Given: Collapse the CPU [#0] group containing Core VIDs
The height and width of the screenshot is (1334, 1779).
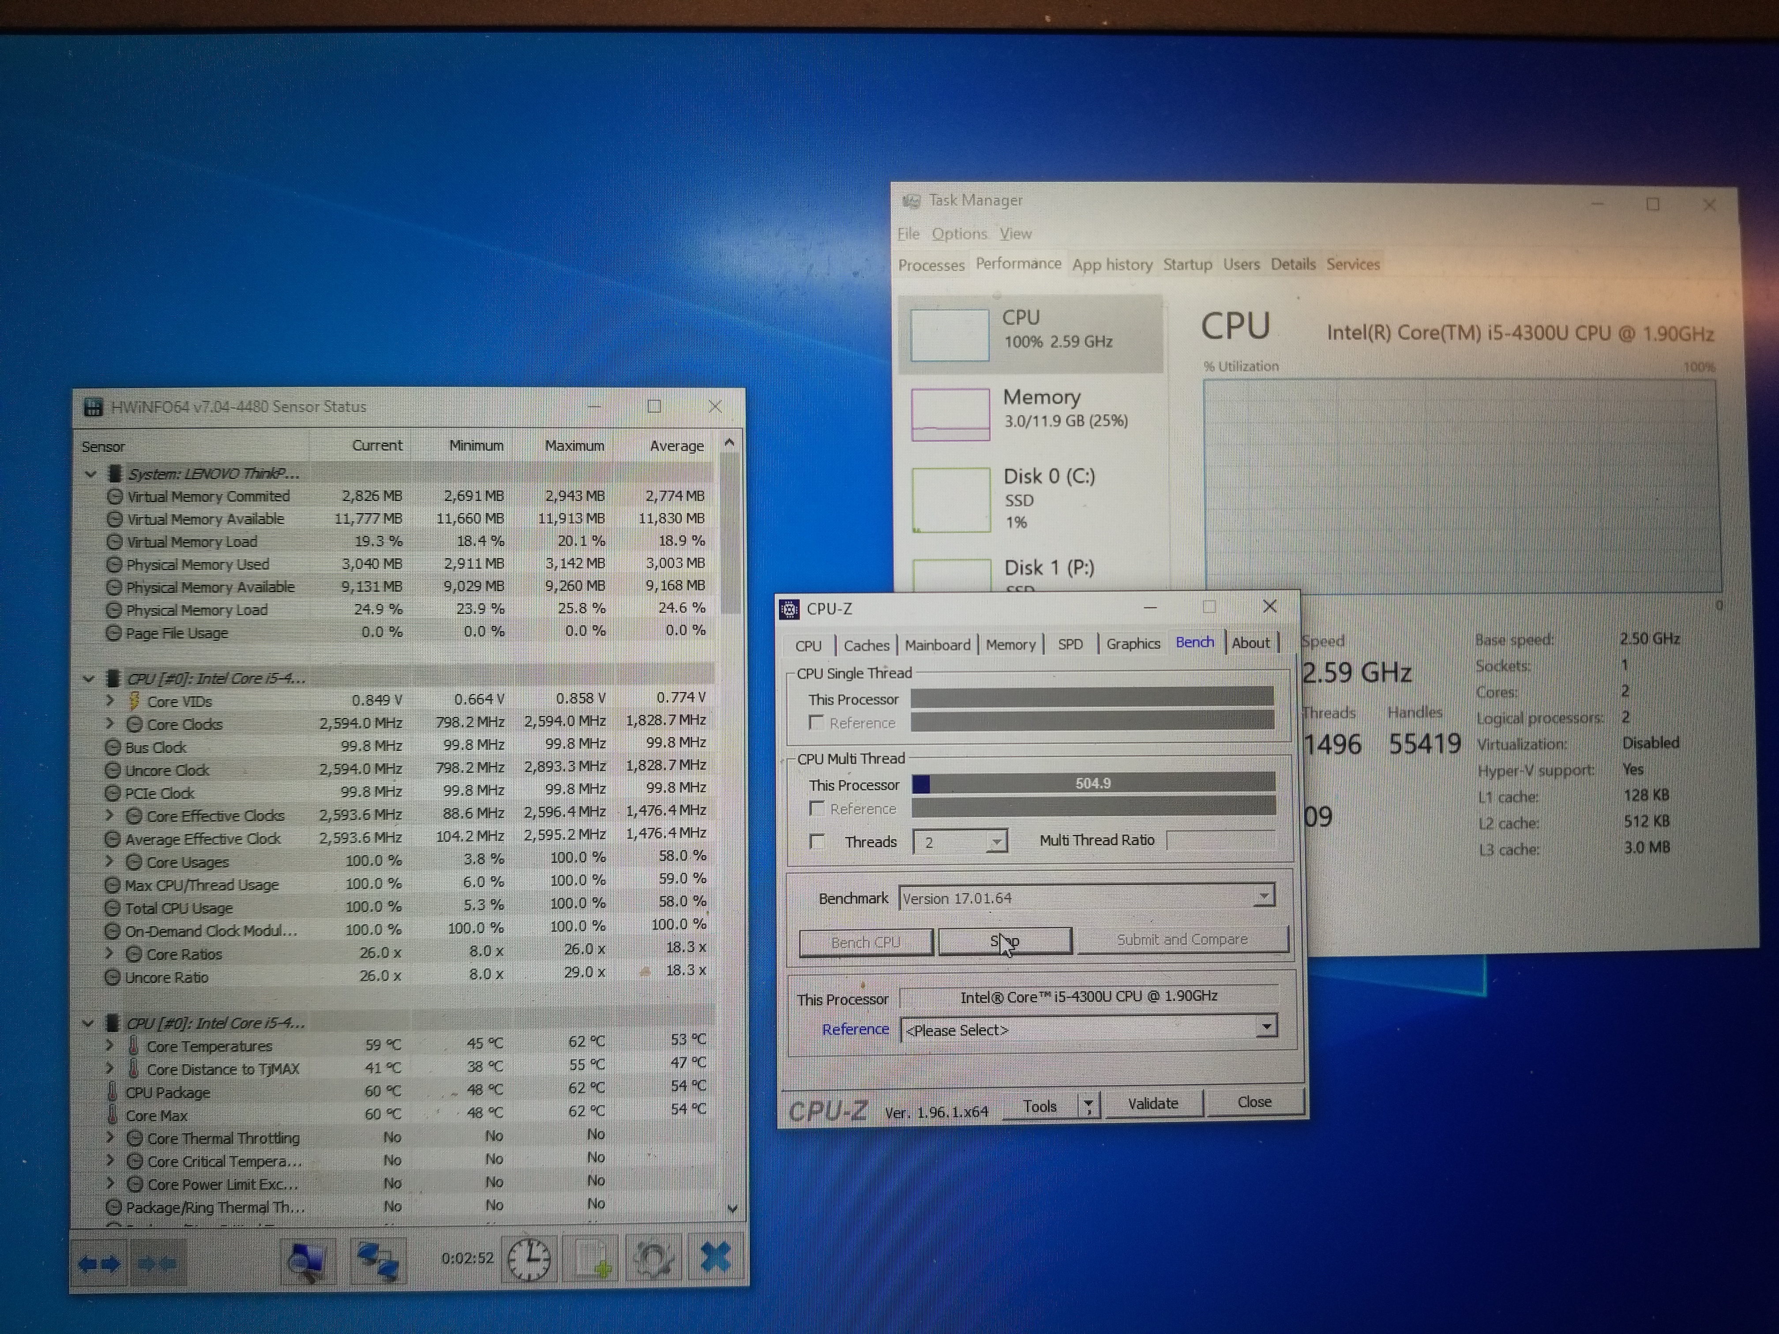Looking at the screenshot, I should (89, 678).
